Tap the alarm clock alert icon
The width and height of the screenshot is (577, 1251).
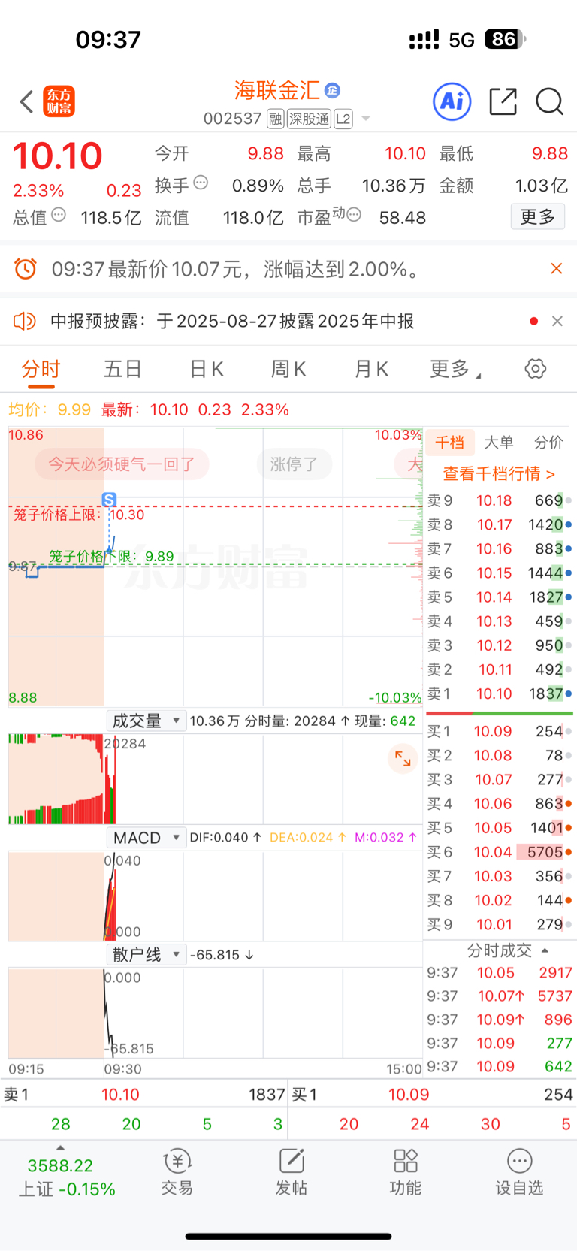(26, 269)
